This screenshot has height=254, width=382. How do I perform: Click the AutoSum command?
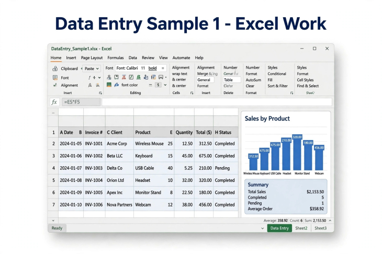click(x=253, y=80)
